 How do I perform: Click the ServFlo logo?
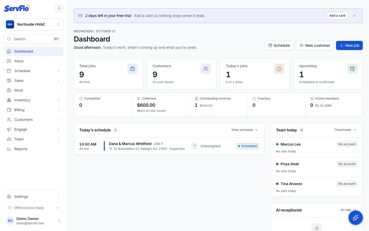pyautogui.click(x=17, y=8)
